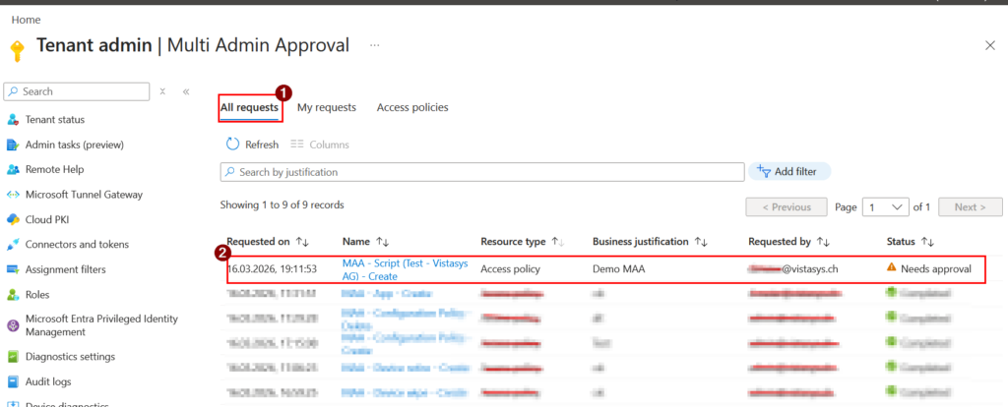The height and width of the screenshot is (407, 1008).
Task: Clear the sidebar search with the X icon
Action: coord(162,91)
